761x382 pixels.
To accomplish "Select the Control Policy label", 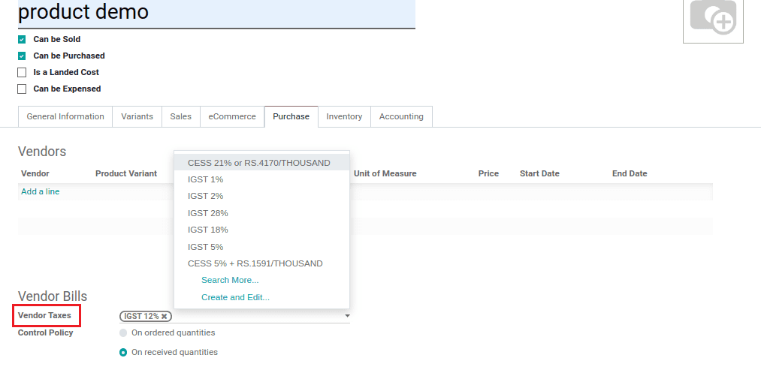I will 46,332.
